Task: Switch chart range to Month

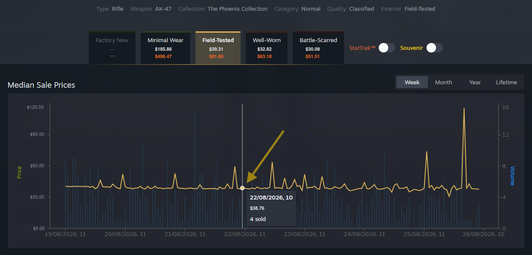Action: (x=443, y=82)
